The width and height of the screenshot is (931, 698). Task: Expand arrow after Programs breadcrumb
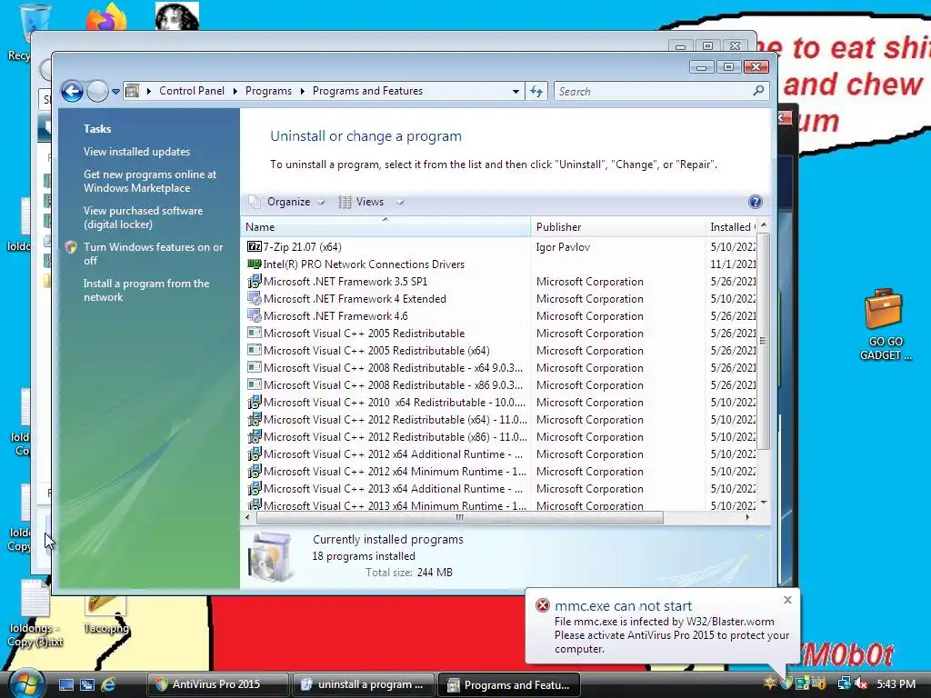coord(302,91)
